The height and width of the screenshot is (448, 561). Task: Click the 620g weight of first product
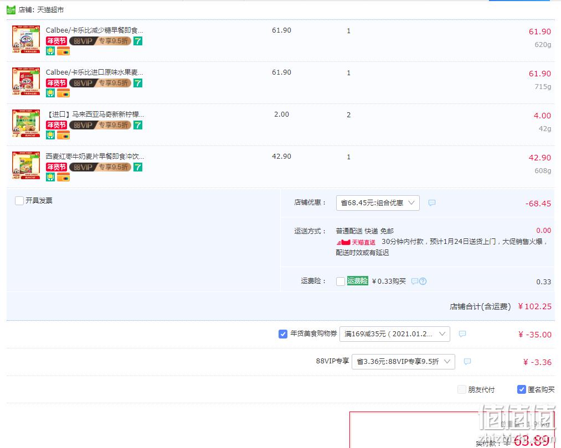tap(543, 45)
